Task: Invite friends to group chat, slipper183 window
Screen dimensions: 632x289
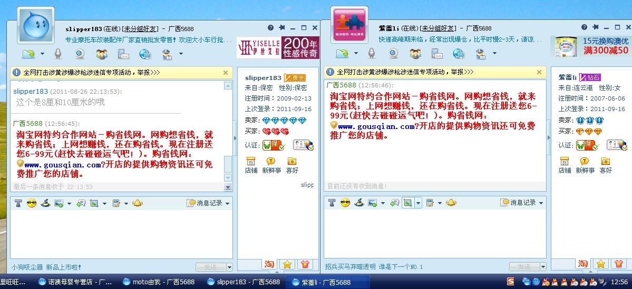Action: 102,54
